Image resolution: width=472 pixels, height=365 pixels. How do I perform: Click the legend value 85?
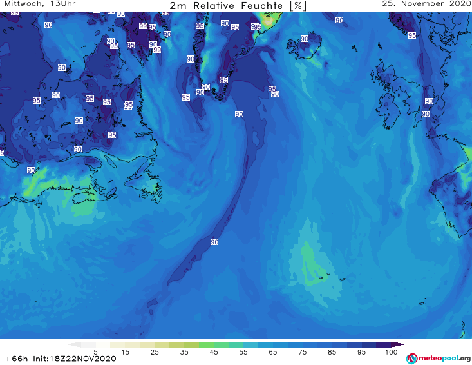(332, 352)
